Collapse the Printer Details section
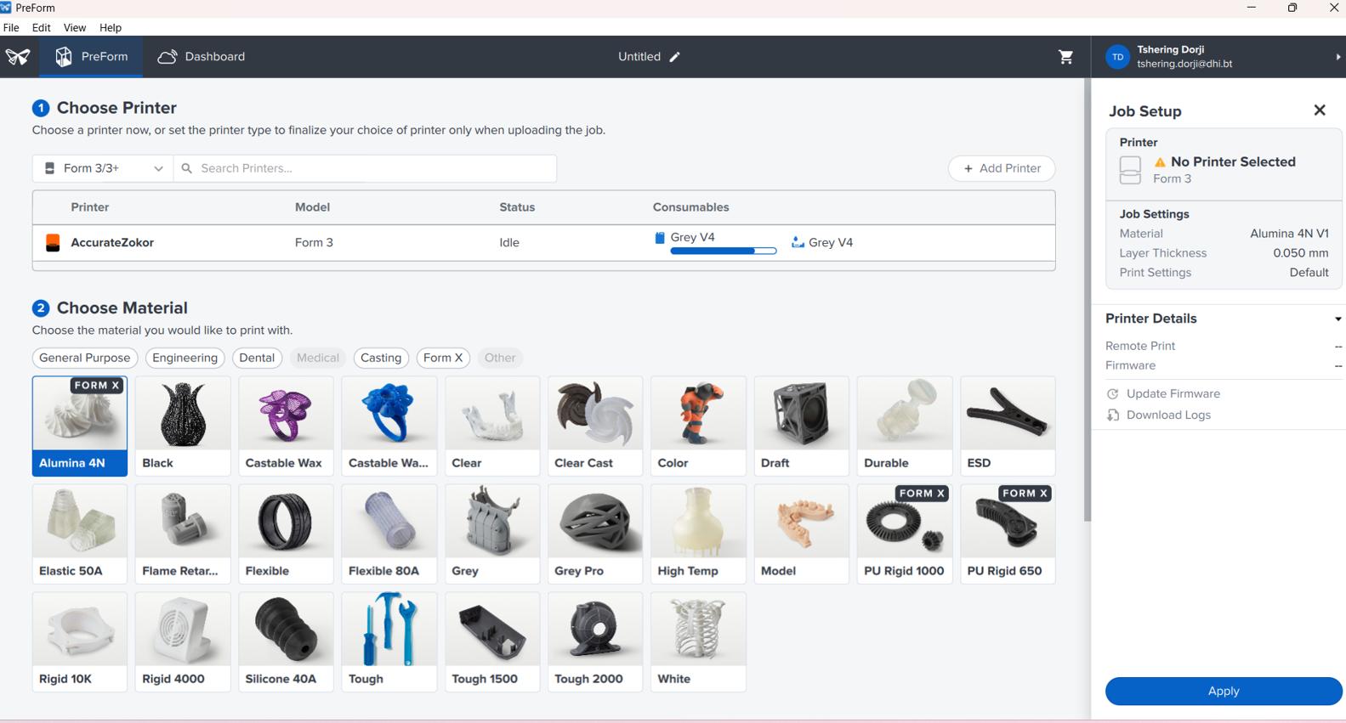 click(x=1337, y=319)
